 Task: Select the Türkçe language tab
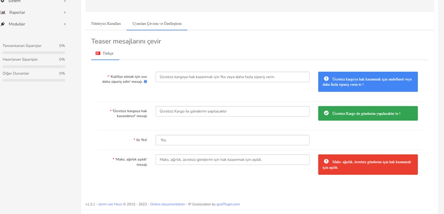[x=105, y=53]
